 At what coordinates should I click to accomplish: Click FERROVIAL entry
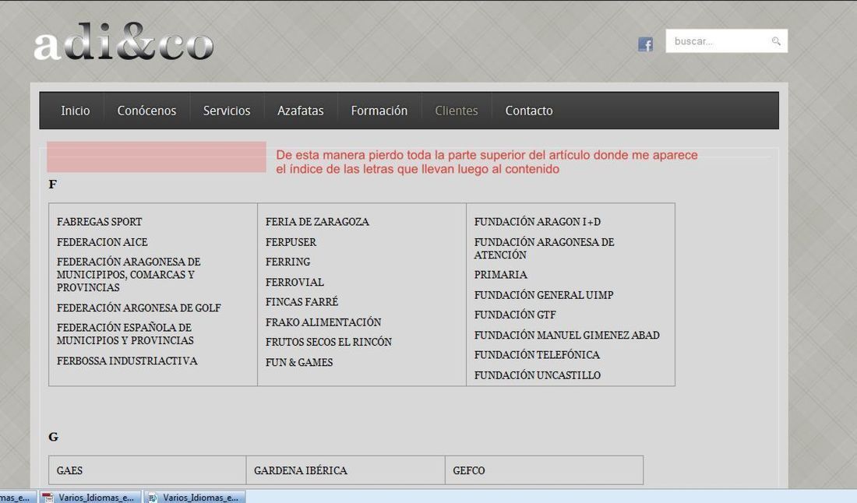[294, 282]
